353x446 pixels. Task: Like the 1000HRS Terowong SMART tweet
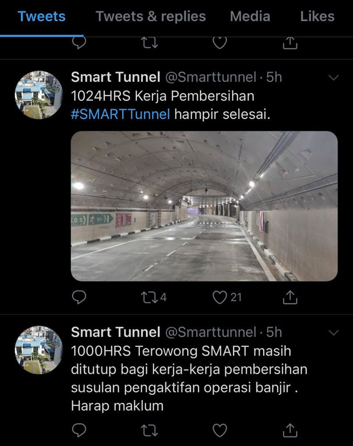[220, 431]
